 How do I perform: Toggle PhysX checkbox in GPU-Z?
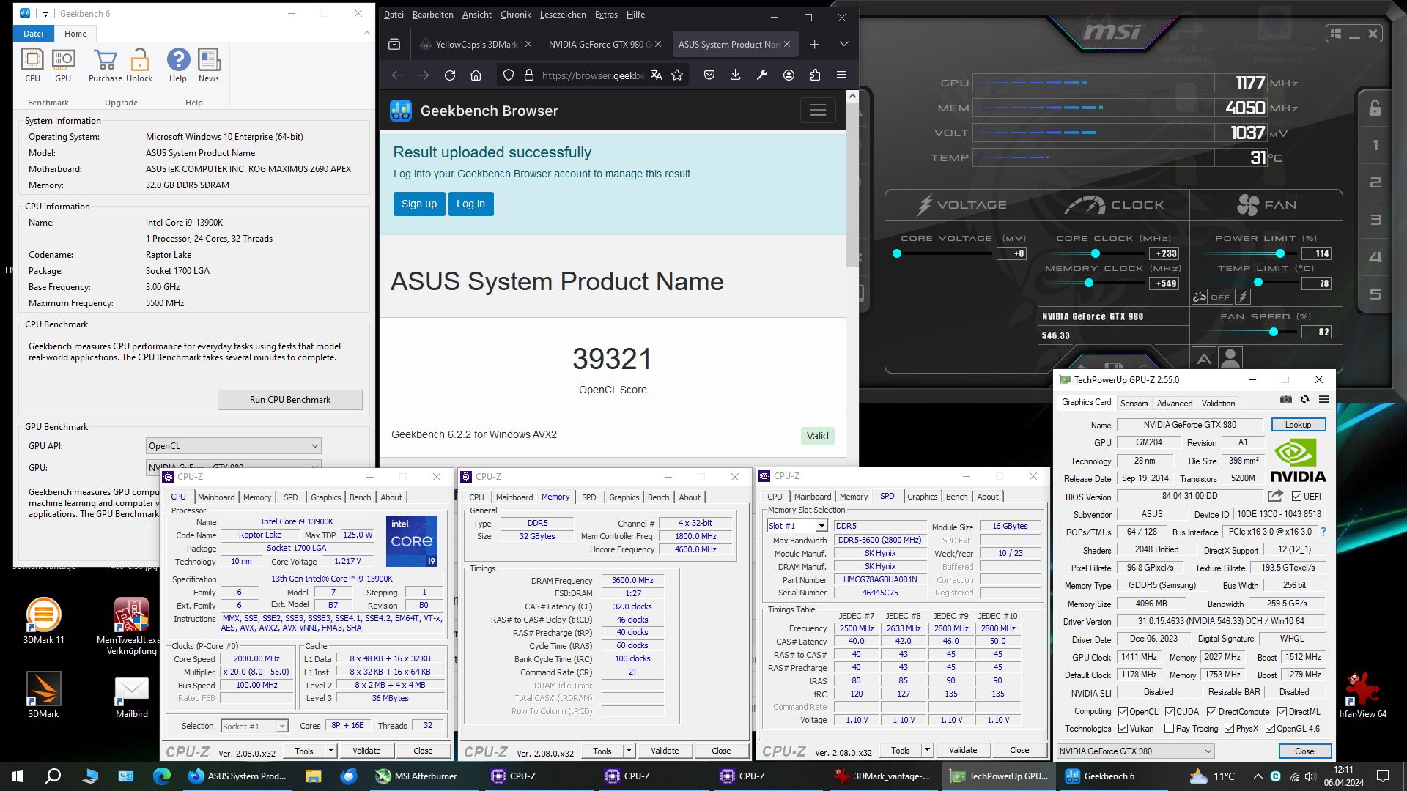[1230, 729]
